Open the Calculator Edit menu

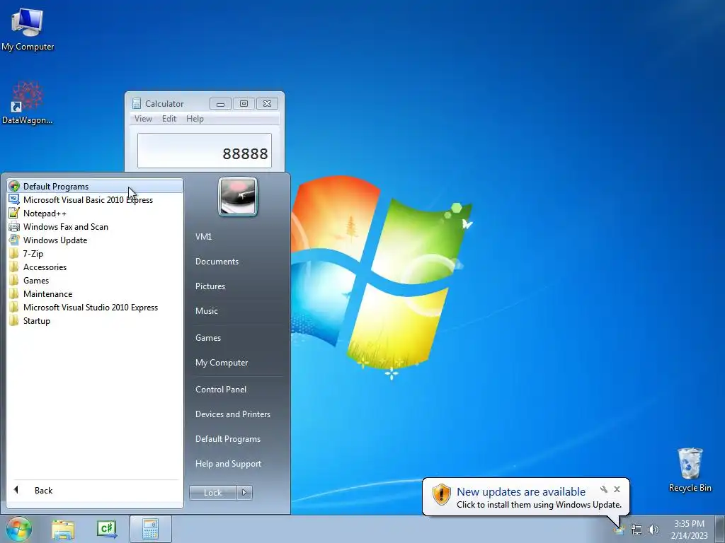click(x=169, y=119)
